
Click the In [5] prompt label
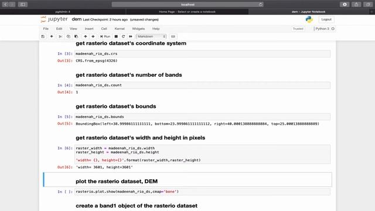pyautogui.click(x=65, y=117)
